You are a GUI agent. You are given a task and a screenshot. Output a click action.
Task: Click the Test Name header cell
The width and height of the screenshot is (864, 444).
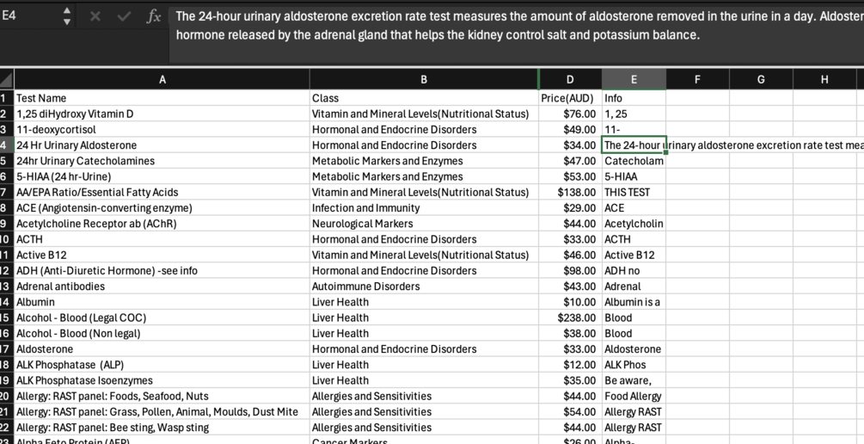(x=162, y=98)
